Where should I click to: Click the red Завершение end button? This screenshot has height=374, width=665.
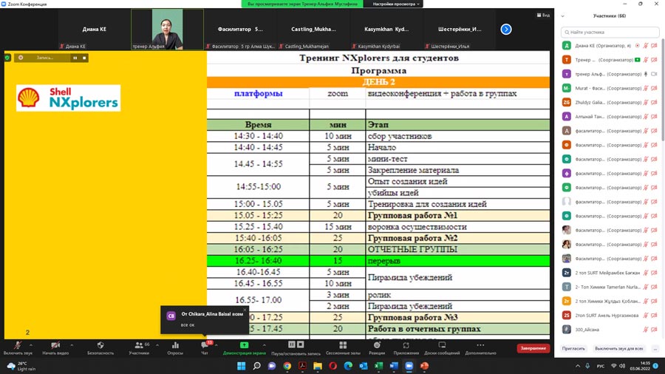tap(533, 348)
